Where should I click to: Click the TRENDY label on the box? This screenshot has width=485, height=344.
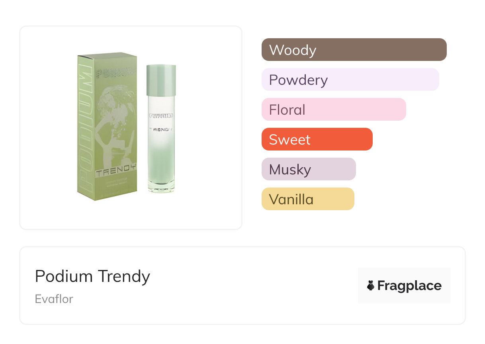coord(115,174)
